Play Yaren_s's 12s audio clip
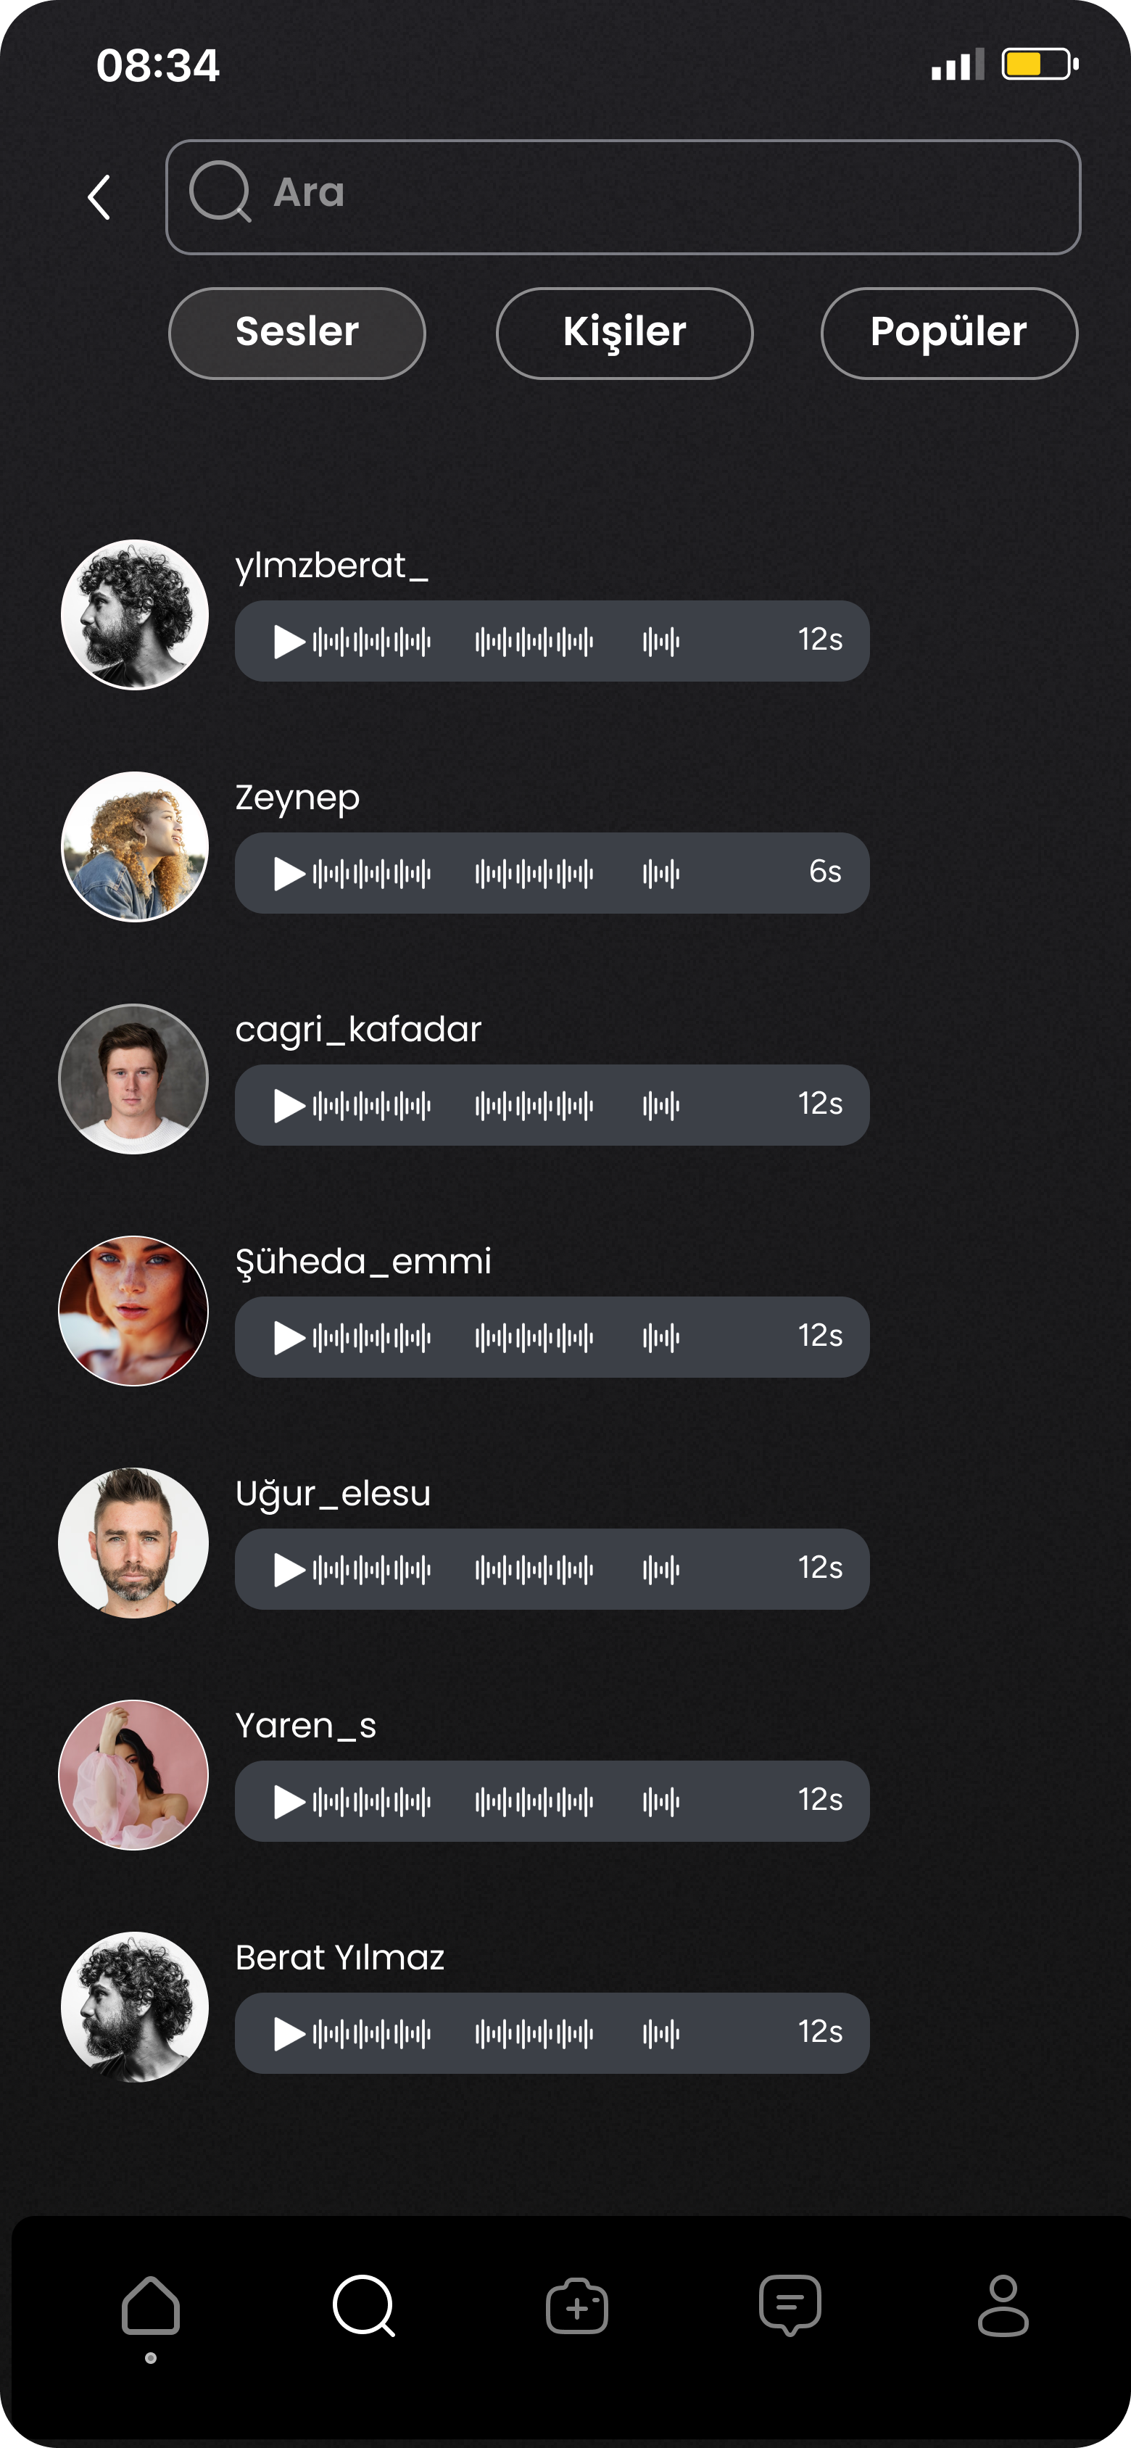 (289, 1801)
